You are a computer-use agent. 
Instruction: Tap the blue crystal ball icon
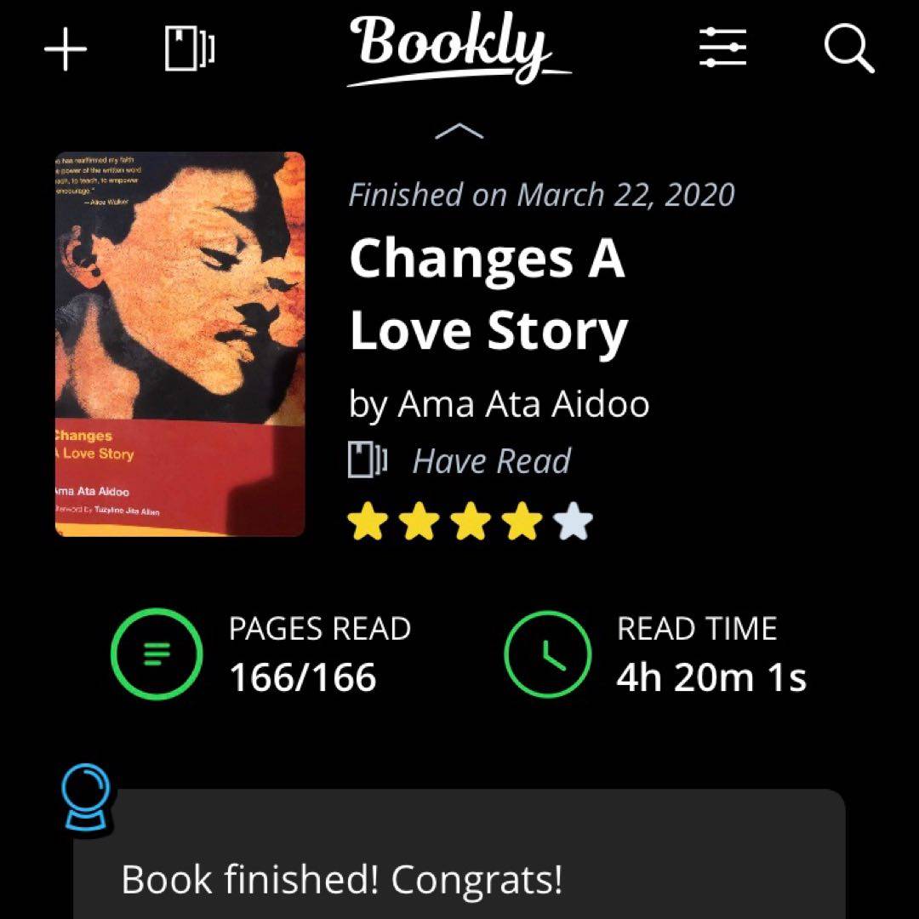pos(88,797)
